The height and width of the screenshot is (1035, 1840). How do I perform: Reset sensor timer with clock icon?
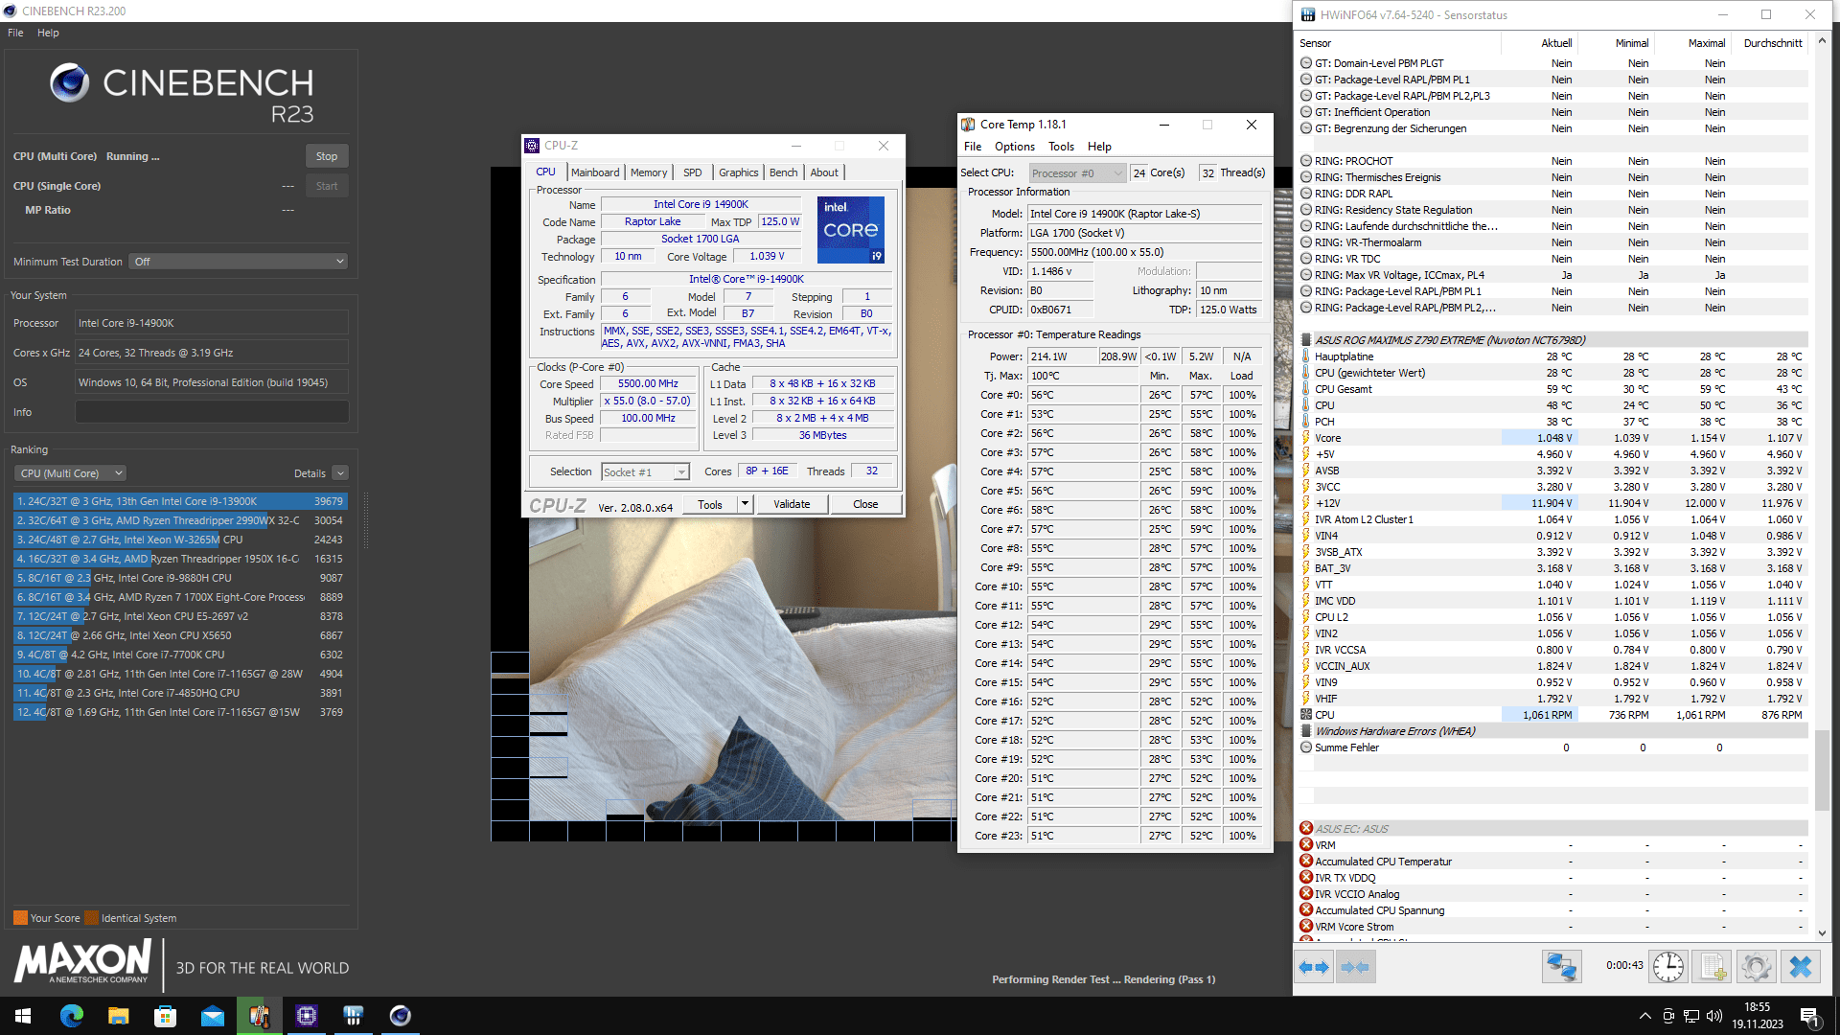[x=1668, y=967]
